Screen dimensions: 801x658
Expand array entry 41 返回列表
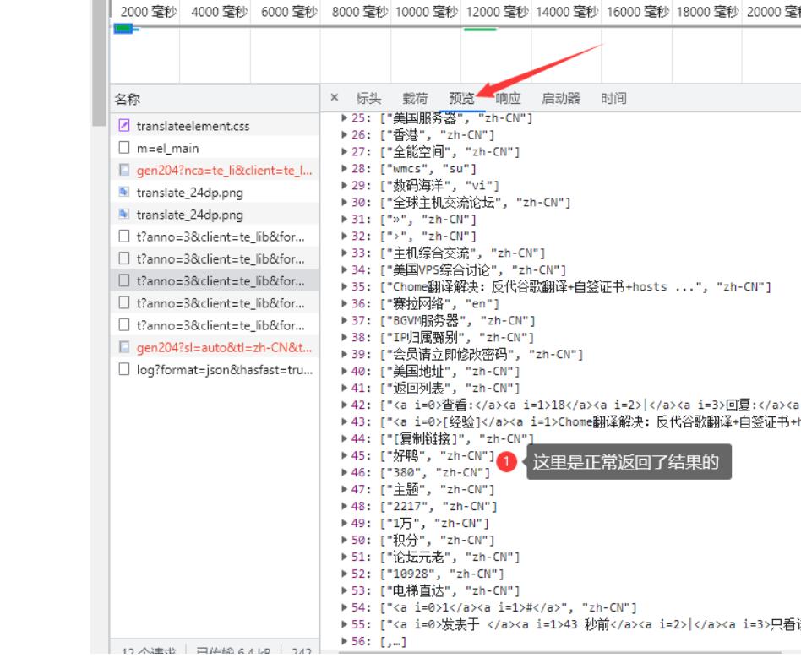(x=344, y=389)
